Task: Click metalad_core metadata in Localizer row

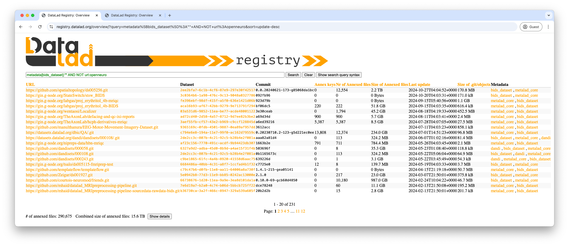Action: pos(502,111)
